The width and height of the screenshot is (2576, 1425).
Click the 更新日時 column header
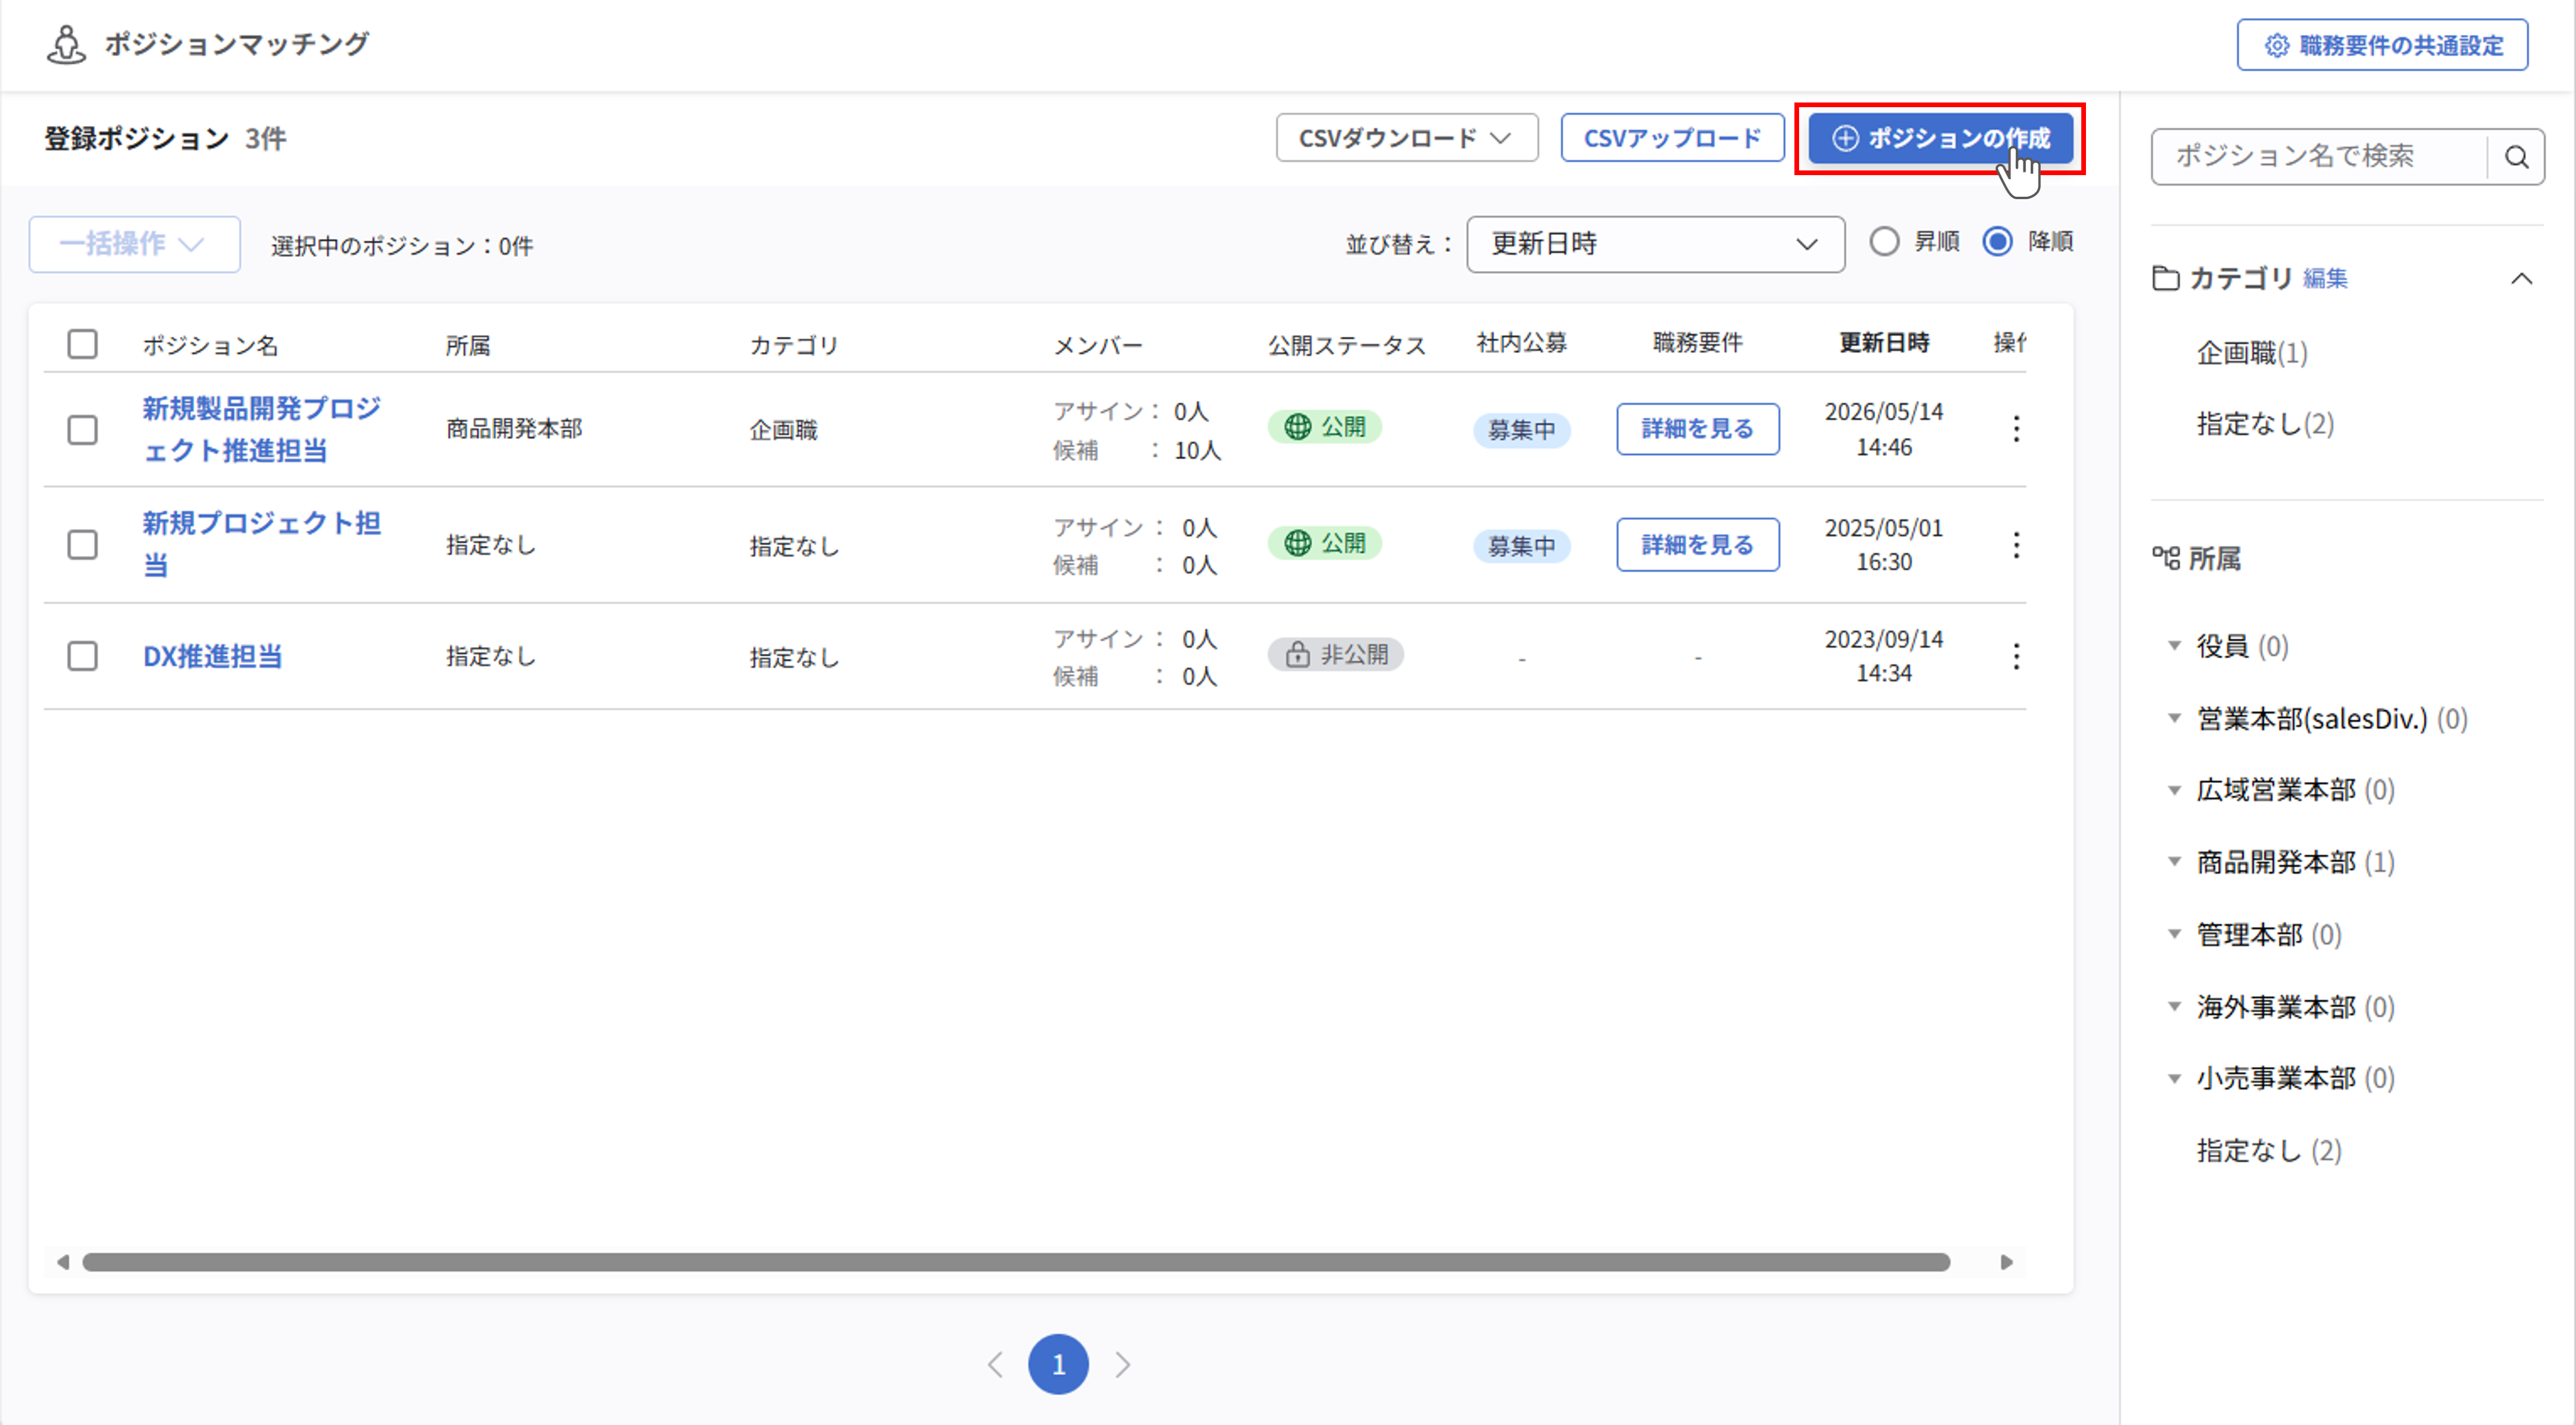1884,343
